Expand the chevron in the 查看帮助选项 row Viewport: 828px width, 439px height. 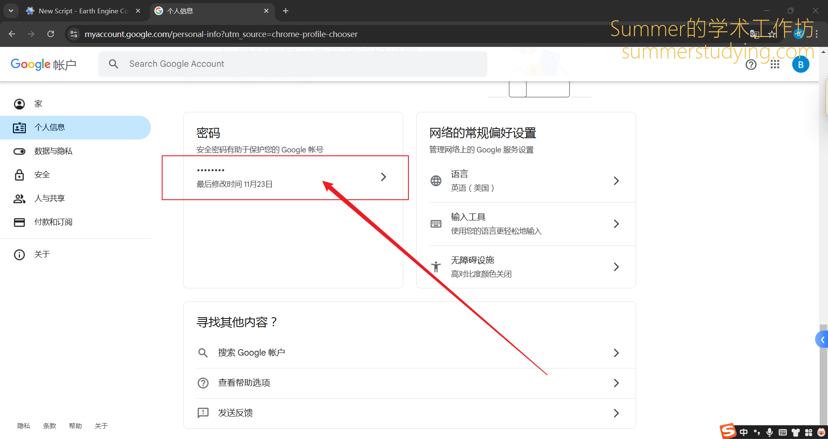click(616, 383)
